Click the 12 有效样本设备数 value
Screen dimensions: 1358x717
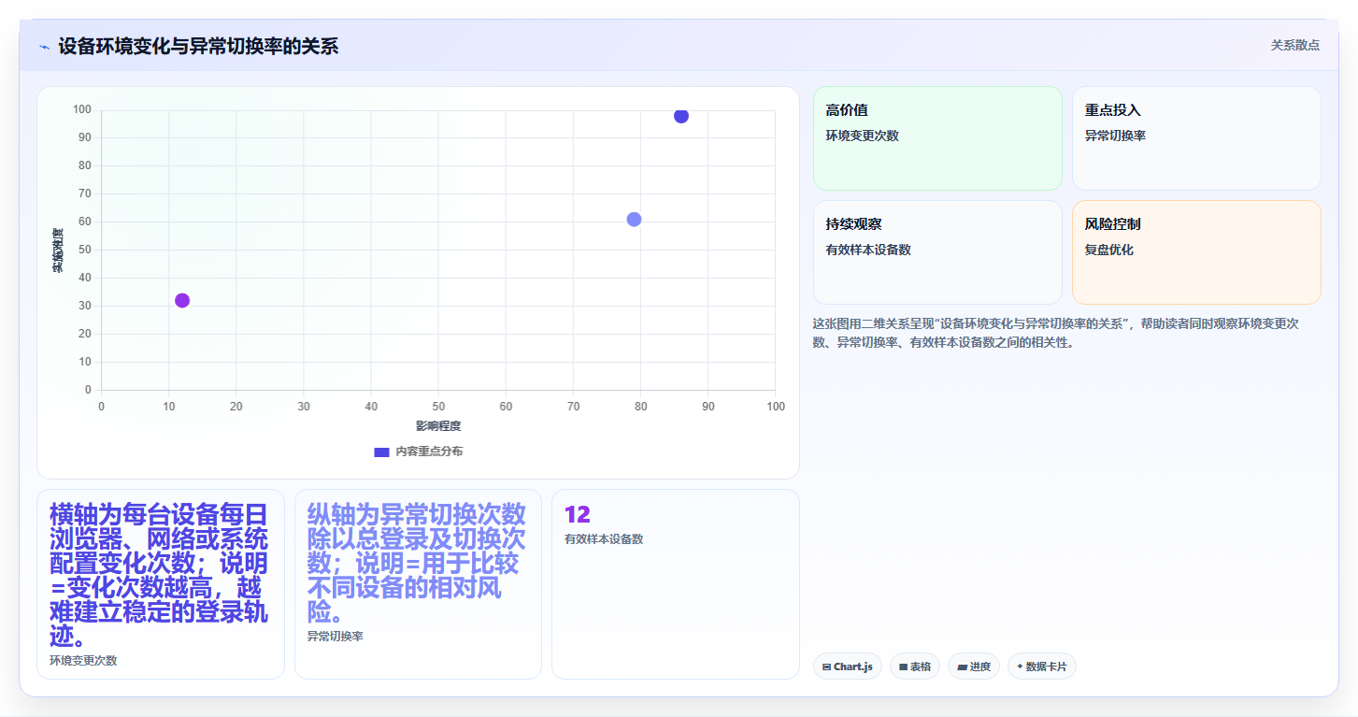coord(578,515)
